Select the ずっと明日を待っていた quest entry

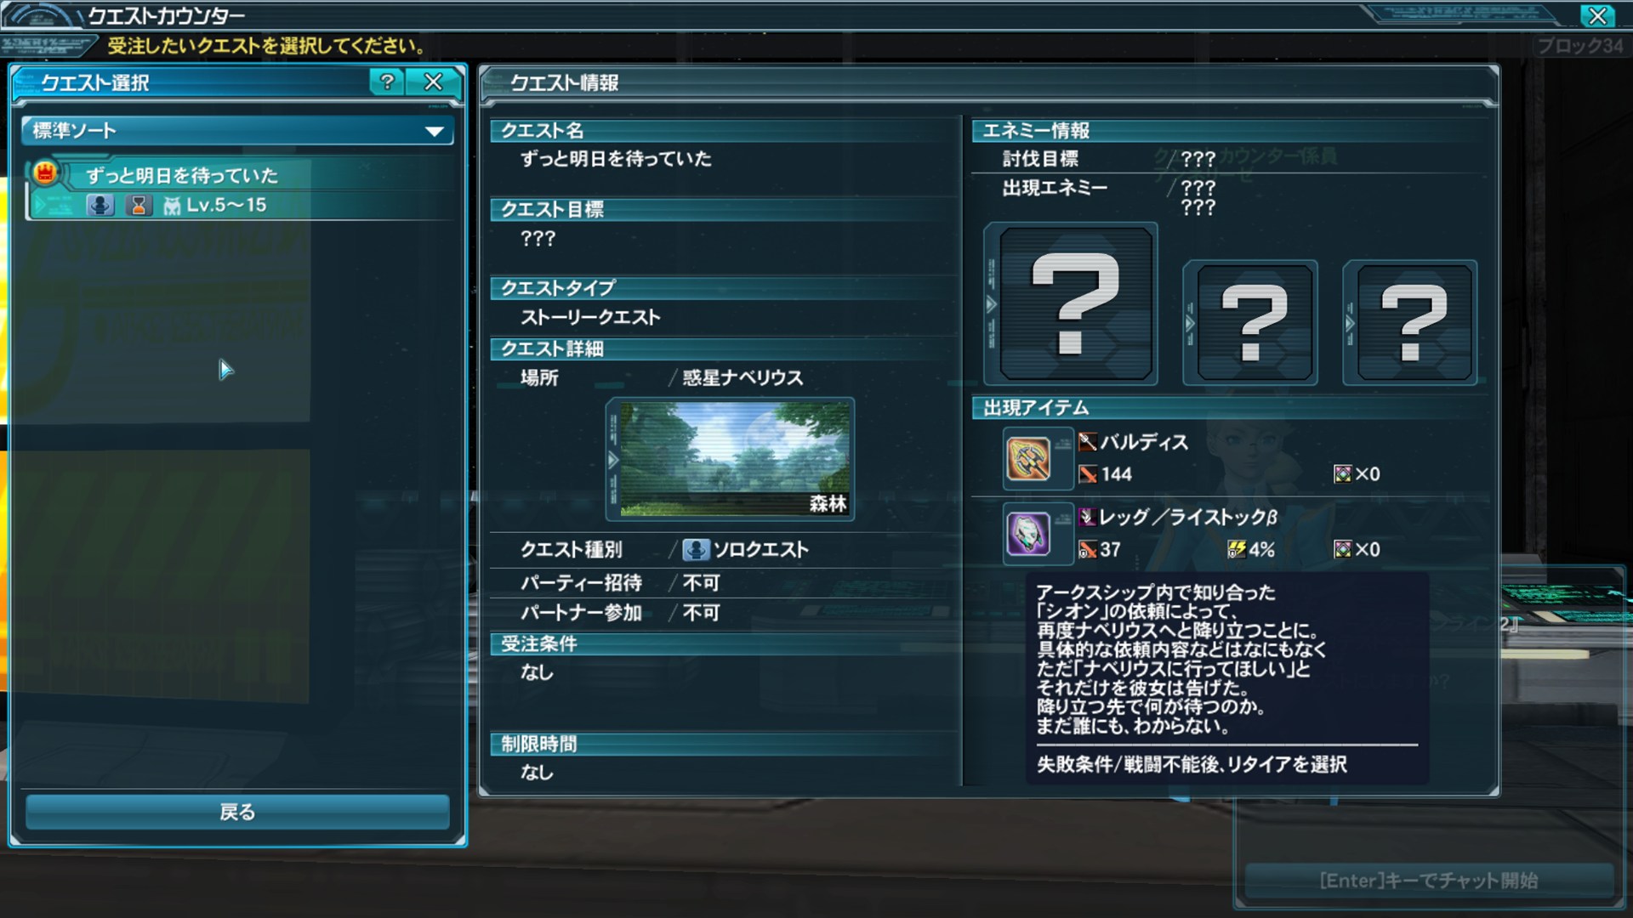coord(240,190)
